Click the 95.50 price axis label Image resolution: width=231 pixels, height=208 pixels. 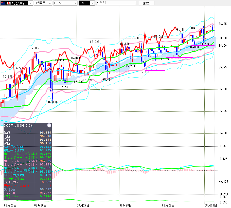[223, 89]
